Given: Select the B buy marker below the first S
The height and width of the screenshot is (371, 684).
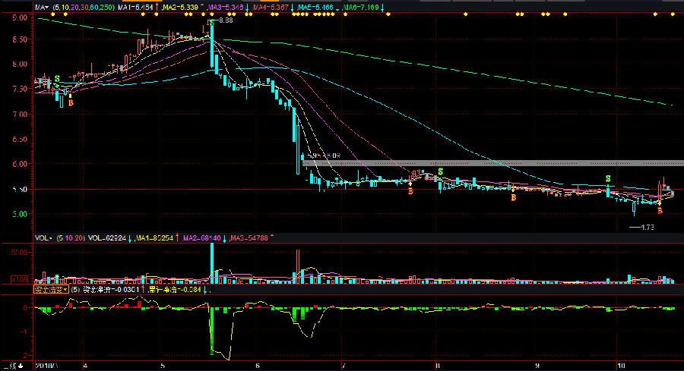Looking at the screenshot, I should point(71,101).
